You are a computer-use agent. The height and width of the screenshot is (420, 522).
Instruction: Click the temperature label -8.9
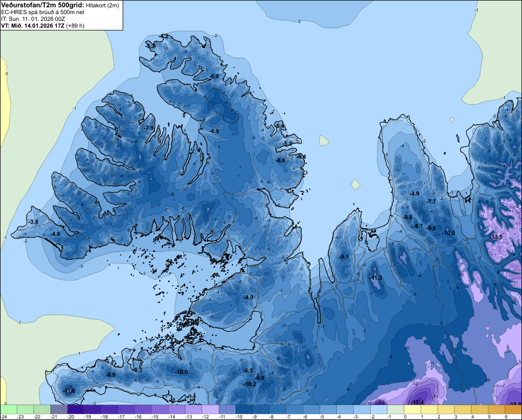click(x=111, y=375)
